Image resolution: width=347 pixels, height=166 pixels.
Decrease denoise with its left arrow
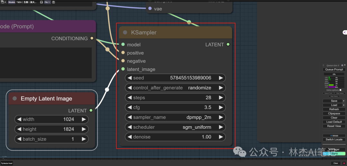[x=130, y=137]
